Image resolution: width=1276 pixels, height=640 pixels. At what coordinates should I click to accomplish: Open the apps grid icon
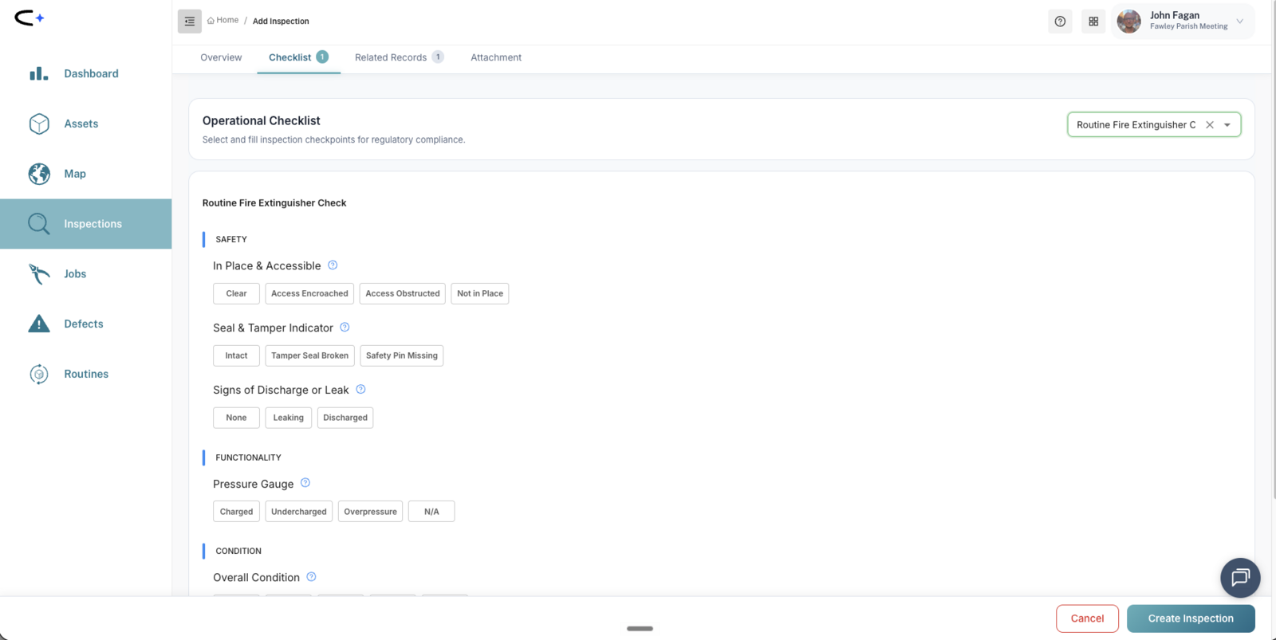pos(1093,22)
